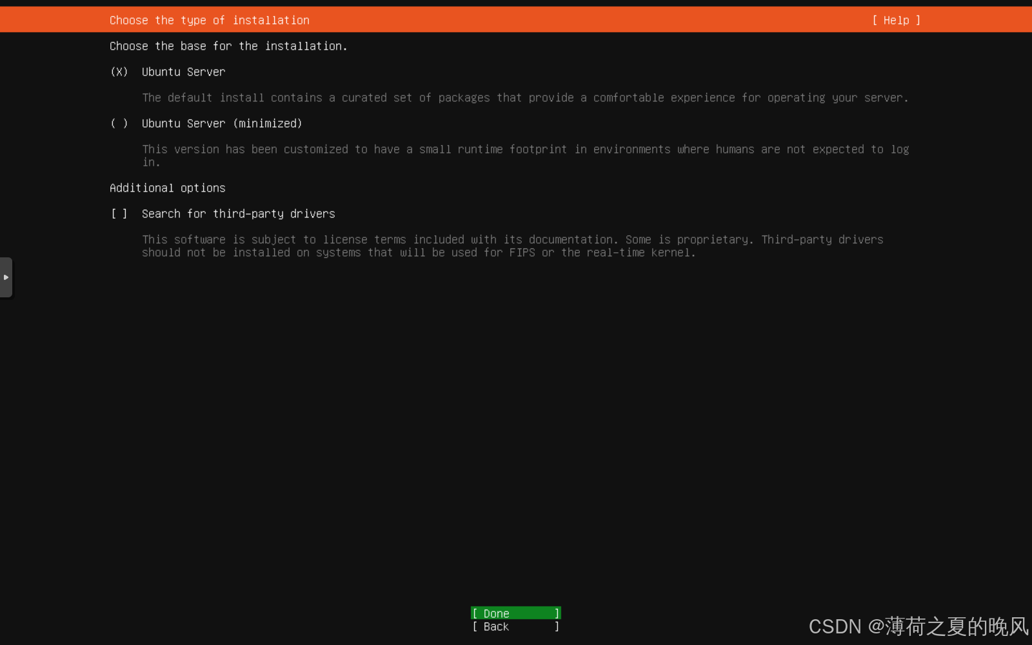Select the Ubuntu Server radio option
The height and width of the screenshot is (645, 1032).
pyautogui.click(x=119, y=72)
